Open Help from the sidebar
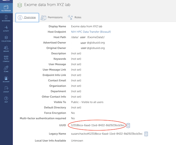 [x=6, y=99]
